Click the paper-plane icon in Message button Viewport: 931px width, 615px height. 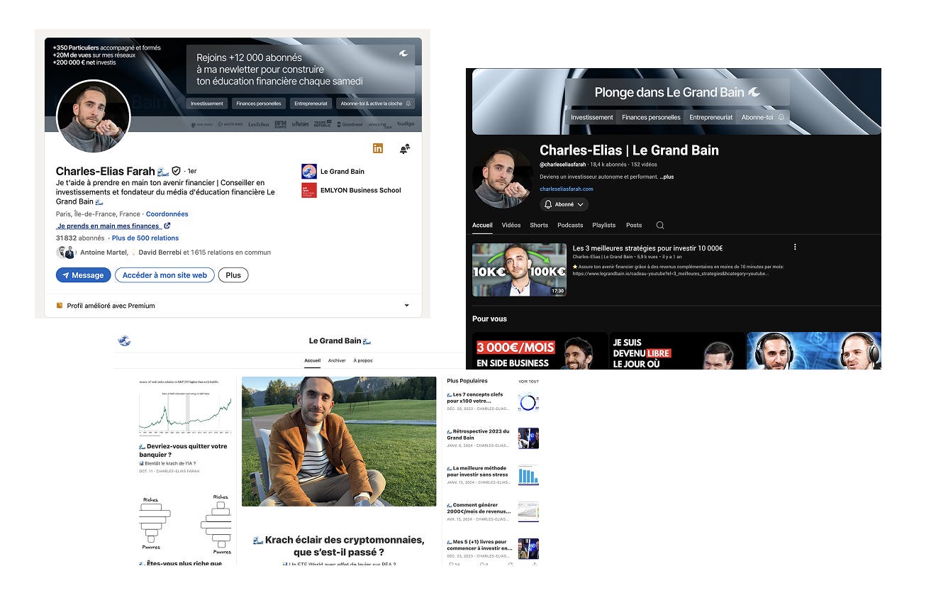[66, 275]
